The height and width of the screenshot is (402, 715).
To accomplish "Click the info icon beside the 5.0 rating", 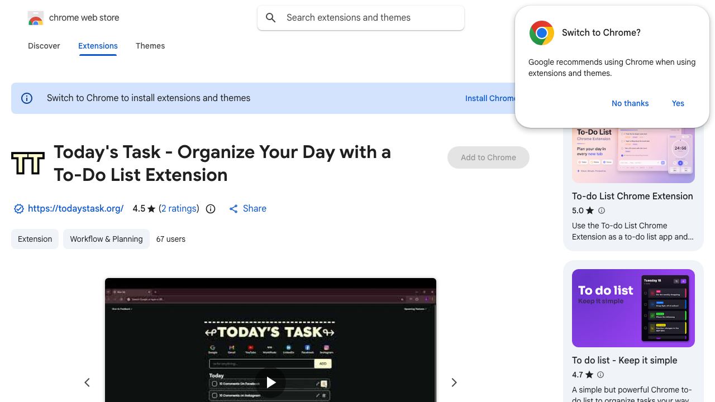I will 602,210.
